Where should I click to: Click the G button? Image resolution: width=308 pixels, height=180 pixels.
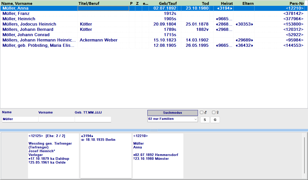(215, 120)
